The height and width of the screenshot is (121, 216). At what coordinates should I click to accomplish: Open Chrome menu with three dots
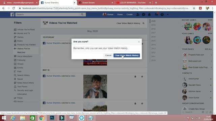click(x=213, y=8)
